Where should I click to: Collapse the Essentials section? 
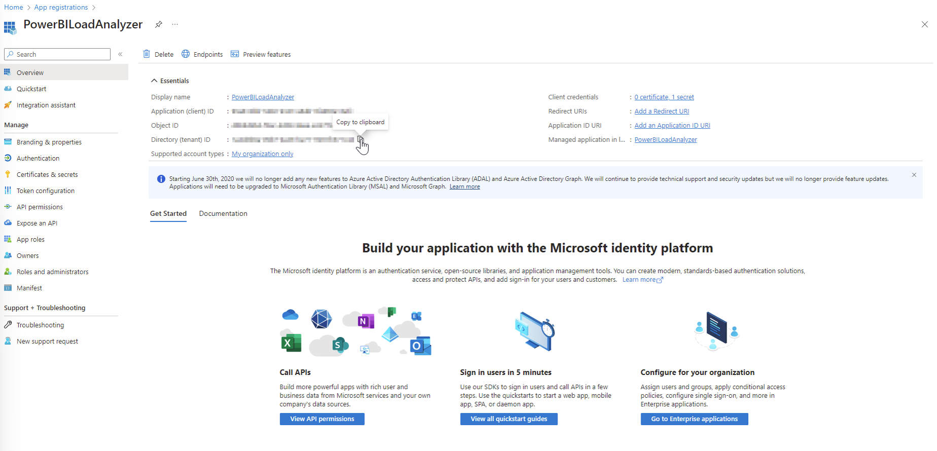(x=154, y=81)
